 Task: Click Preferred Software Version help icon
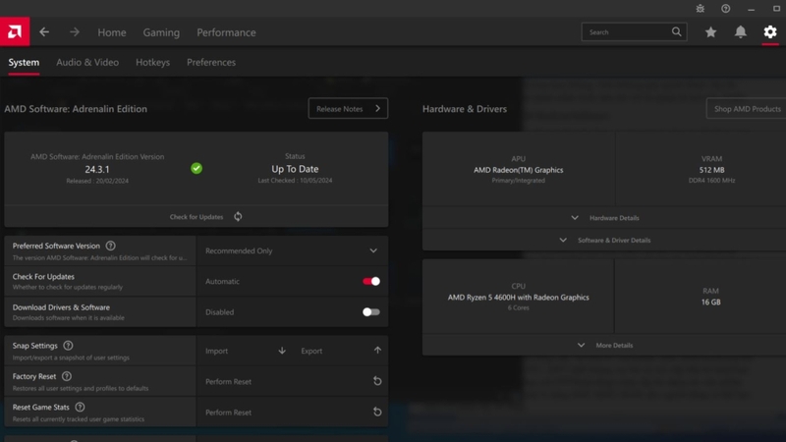pyautogui.click(x=110, y=246)
